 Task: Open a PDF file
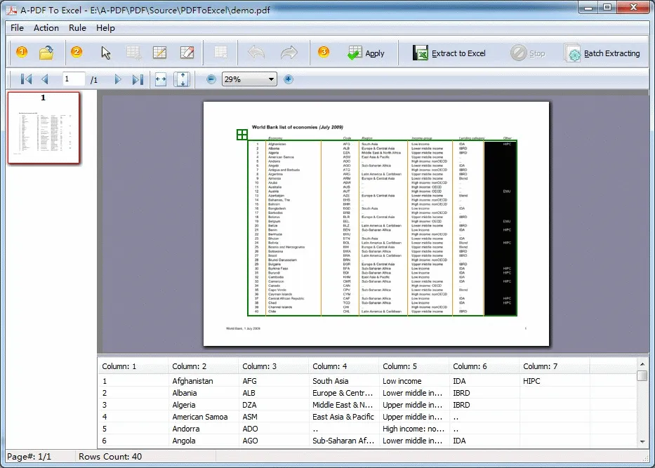(x=45, y=53)
